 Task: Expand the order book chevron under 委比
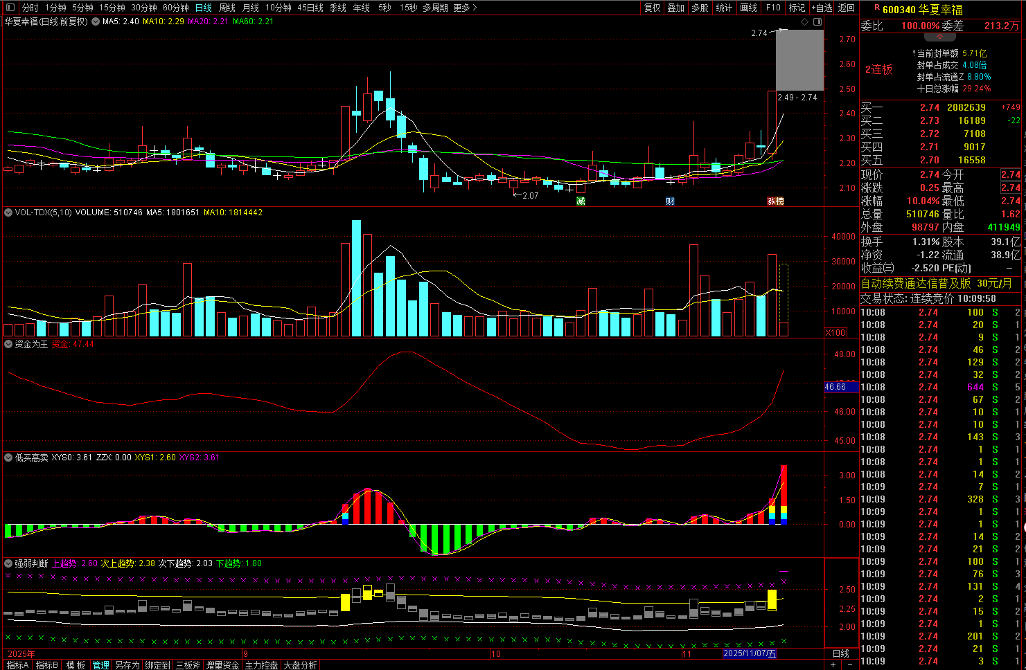940,37
